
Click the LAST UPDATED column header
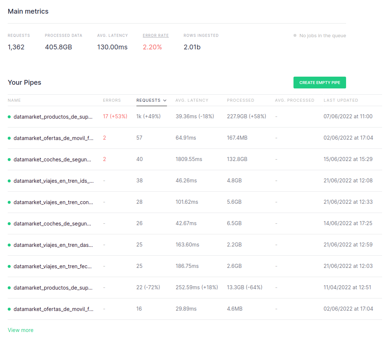(341, 100)
